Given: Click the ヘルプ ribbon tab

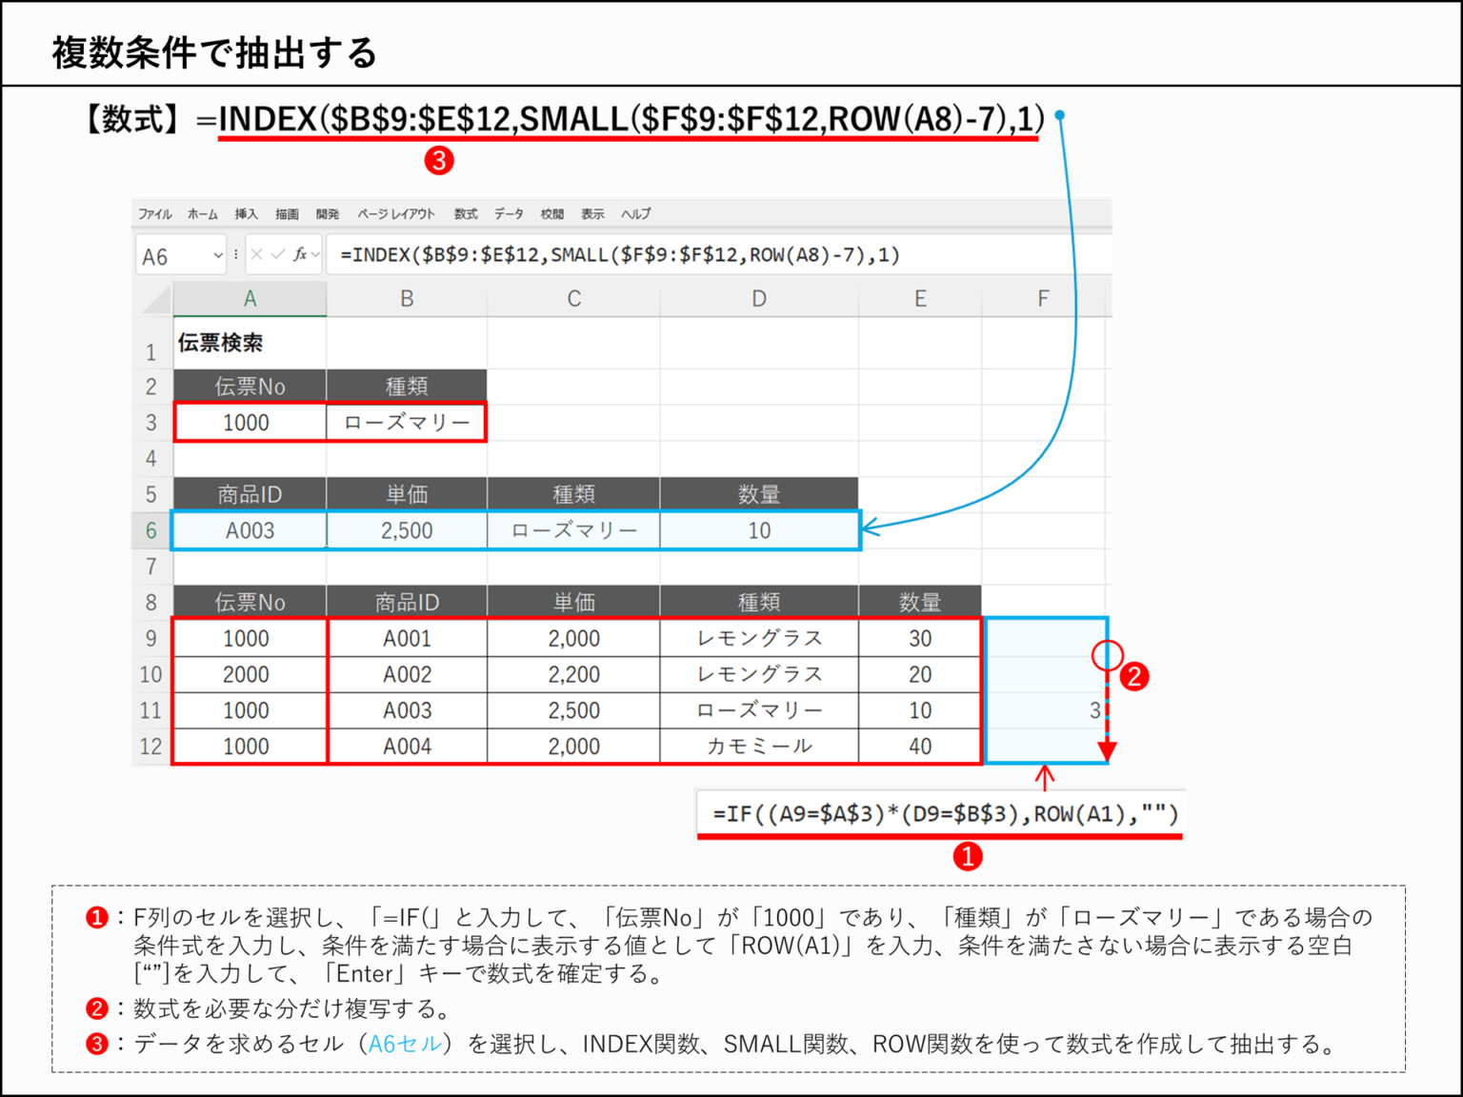Looking at the screenshot, I should tap(636, 213).
